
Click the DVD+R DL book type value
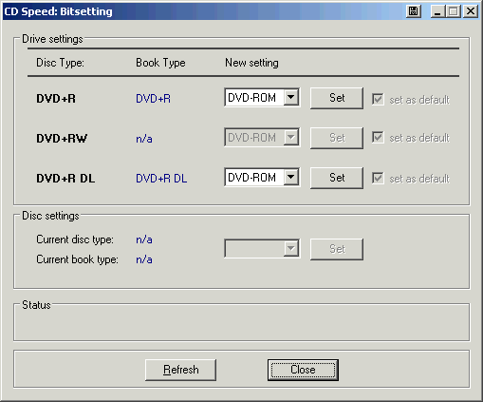click(161, 179)
